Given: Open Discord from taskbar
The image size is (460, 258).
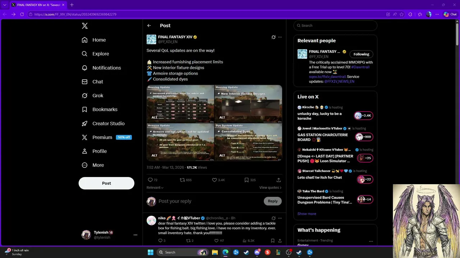Looking at the screenshot, I should click(257, 252).
